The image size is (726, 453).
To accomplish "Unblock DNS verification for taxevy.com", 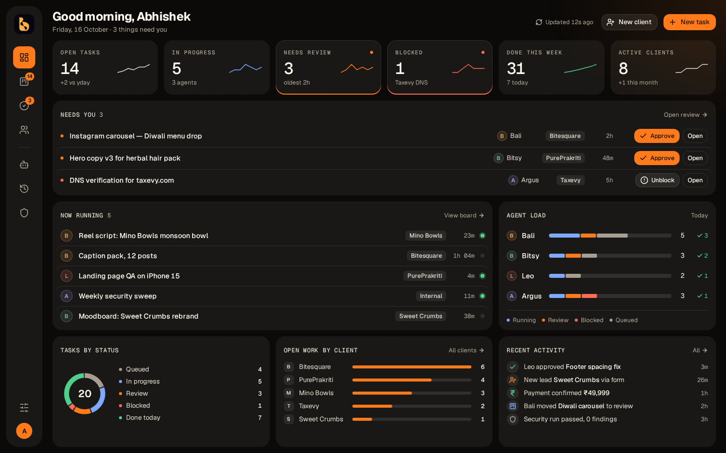I will pyautogui.click(x=657, y=180).
